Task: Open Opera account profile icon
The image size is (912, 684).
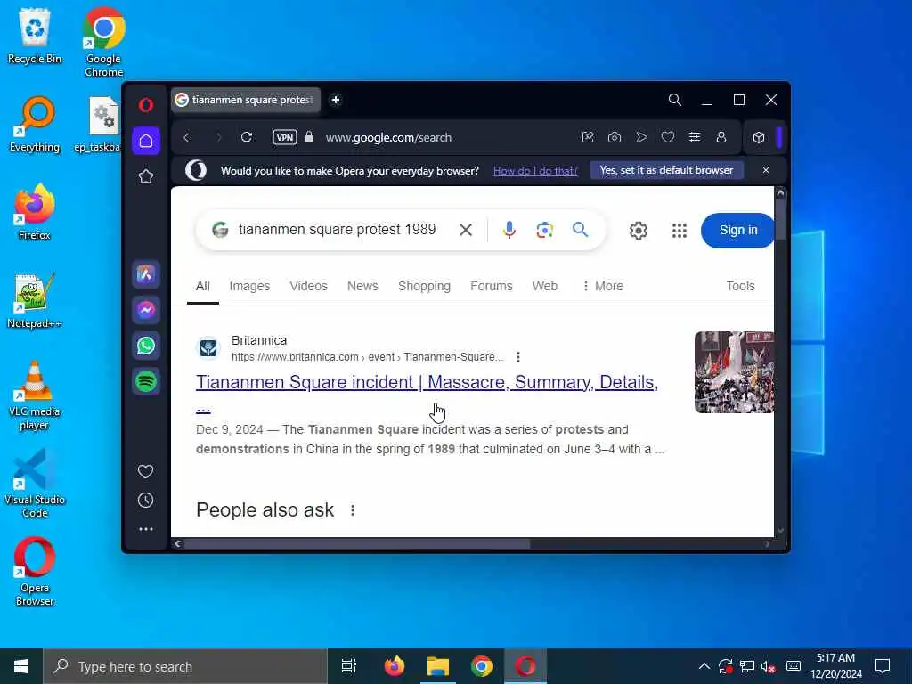Action: coord(721,137)
